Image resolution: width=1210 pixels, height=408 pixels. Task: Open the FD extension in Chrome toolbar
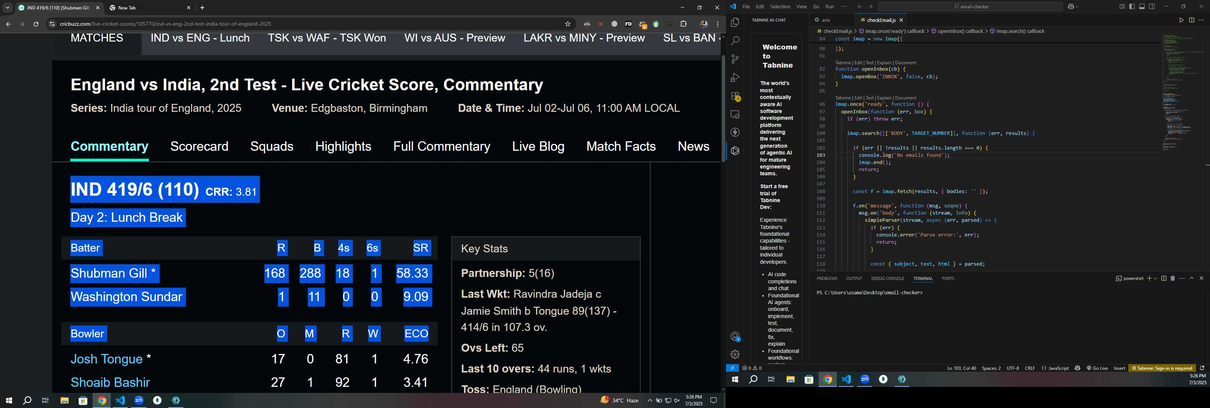[628, 24]
